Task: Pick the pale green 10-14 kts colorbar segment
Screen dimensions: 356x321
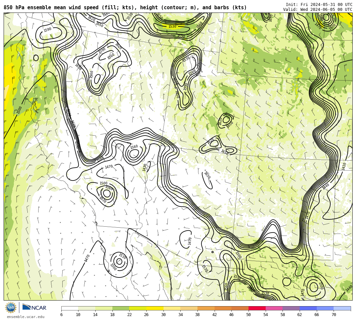Action: (87, 308)
